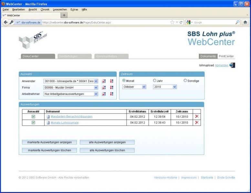Image resolution: width=251 pixels, height=193 pixels.
Task: Click the logout door icon beside Abmelden
Action: click(232, 65)
